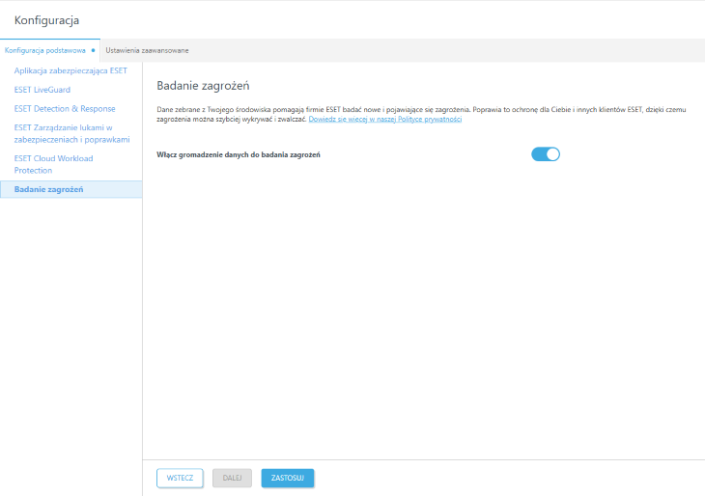Toggle off gromadzenie danych do badania zagrożeń

click(546, 154)
